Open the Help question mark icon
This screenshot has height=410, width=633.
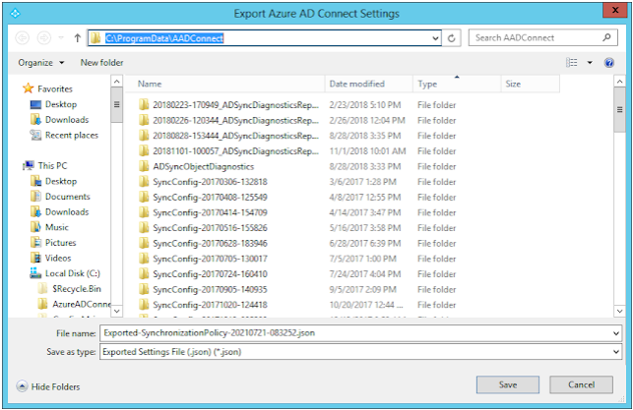click(609, 63)
